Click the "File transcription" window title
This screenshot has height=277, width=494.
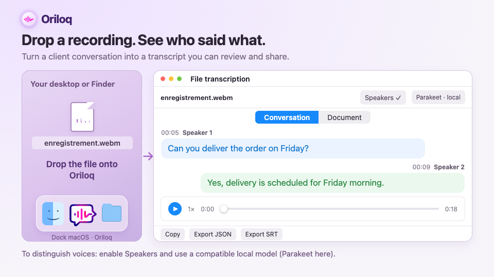[x=220, y=79]
